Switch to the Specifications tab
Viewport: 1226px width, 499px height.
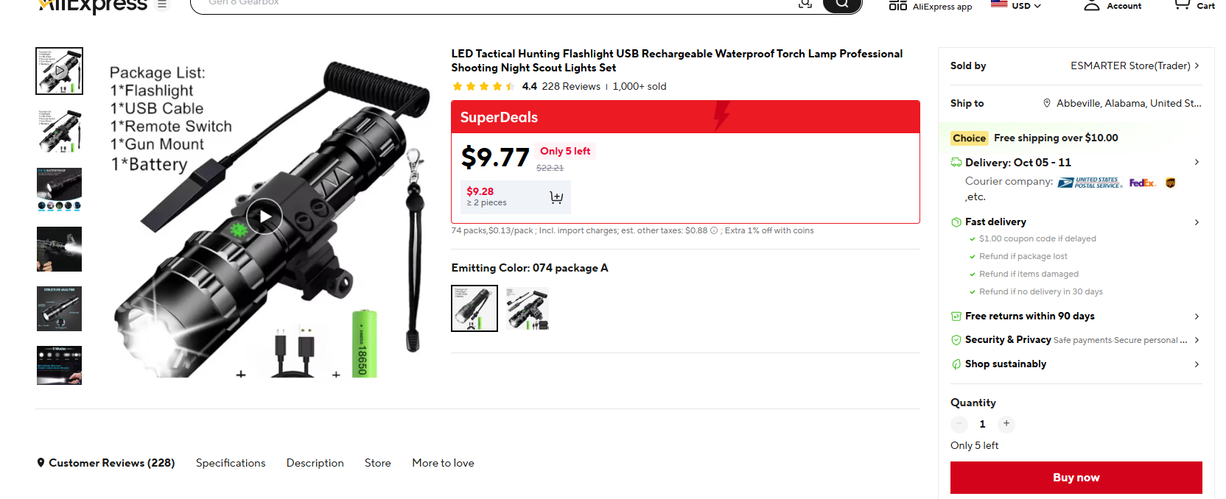point(231,463)
